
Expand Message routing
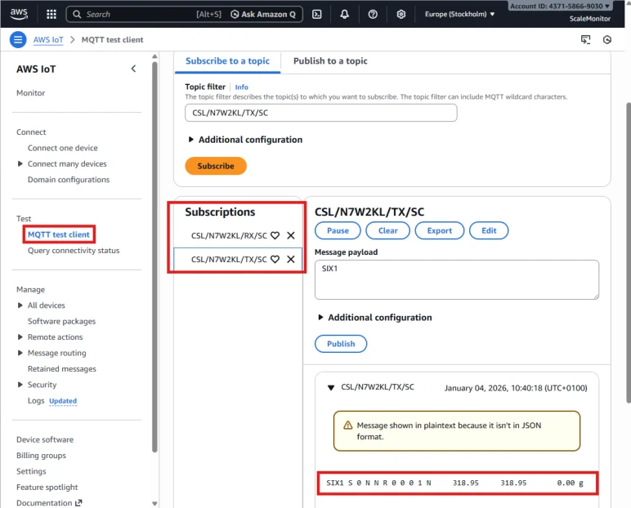coord(20,353)
